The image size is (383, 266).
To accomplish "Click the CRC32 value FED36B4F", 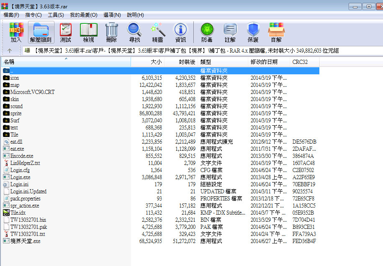I will pyautogui.click(x=304, y=241).
